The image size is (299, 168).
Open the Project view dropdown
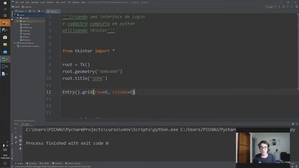pos(21,11)
